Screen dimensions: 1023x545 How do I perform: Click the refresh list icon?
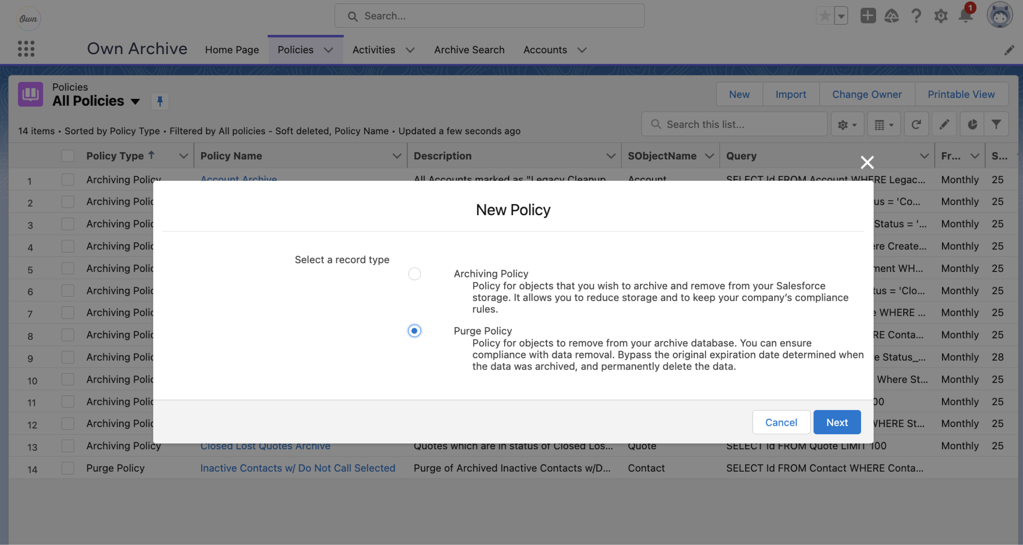pos(916,124)
